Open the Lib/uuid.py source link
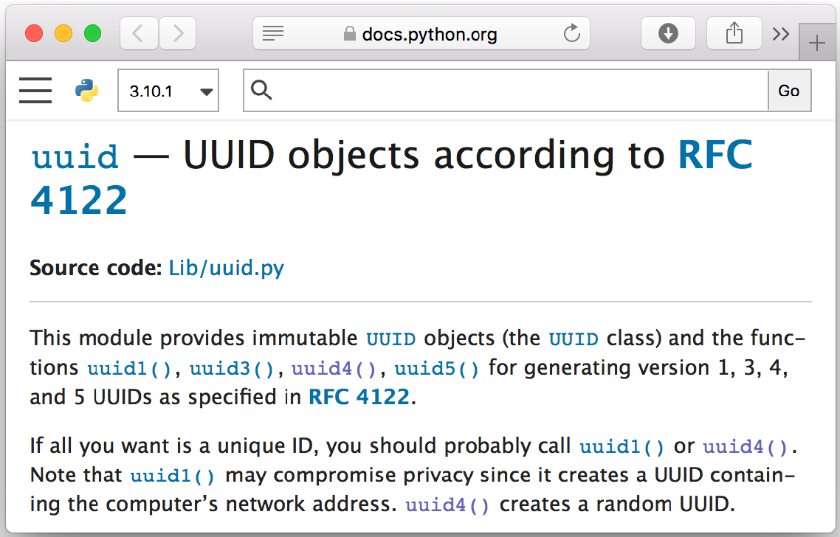This screenshot has height=537, width=840. pos(227,268)
